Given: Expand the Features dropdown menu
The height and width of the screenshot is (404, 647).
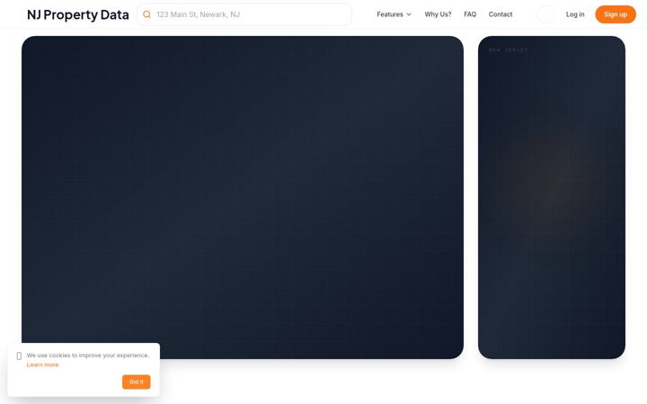Looking at the screenshot, I should (x=394, y=14).
